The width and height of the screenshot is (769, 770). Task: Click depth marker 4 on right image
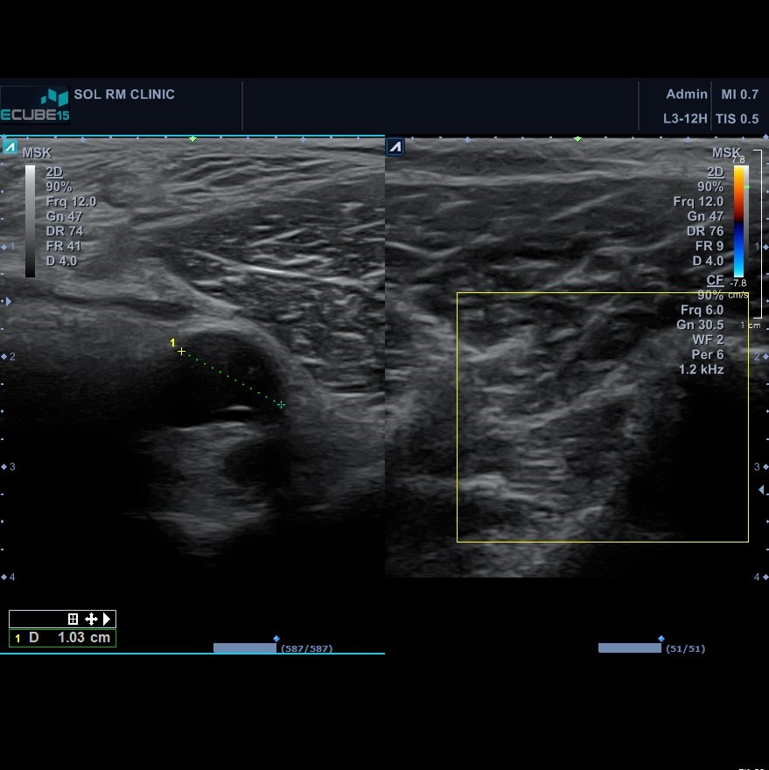(757, 577)
